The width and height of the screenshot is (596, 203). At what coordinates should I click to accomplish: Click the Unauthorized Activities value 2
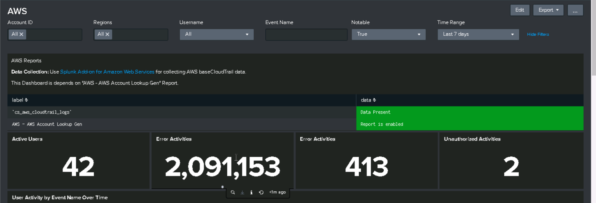[511, 167]
